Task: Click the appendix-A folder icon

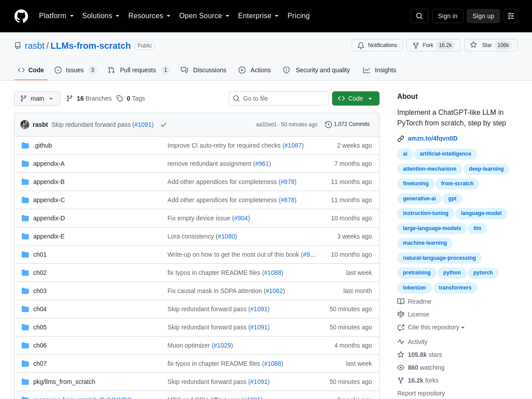Action: [25, 164]
